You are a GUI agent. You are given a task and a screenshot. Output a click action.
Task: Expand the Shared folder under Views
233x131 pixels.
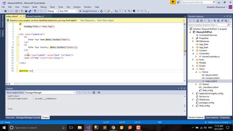coord(196,84)
